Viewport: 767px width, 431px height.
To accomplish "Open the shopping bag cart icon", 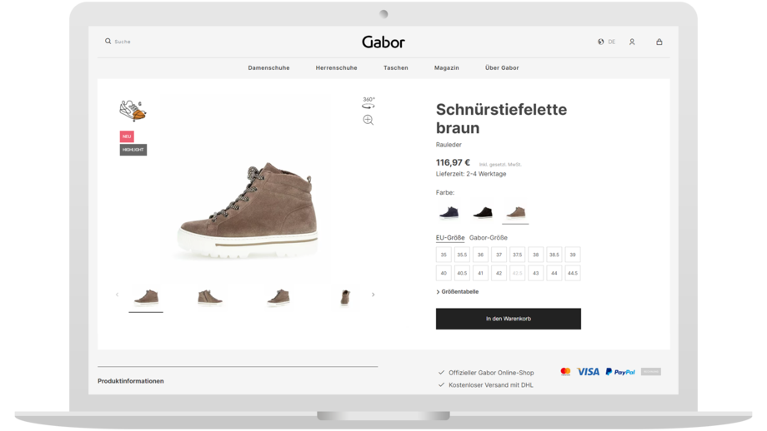I will tap(659, 42).
